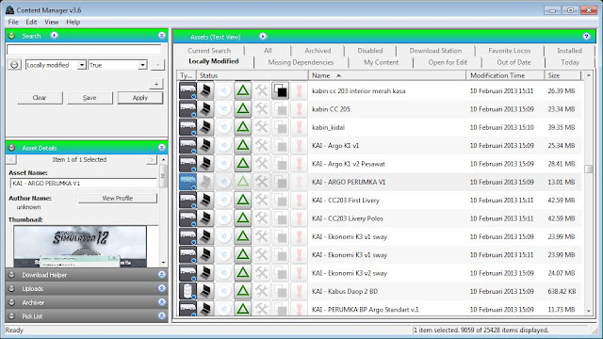Toggle the Uploads panel indicator
The height and width of the screenshot is (339, 603).
11,289
